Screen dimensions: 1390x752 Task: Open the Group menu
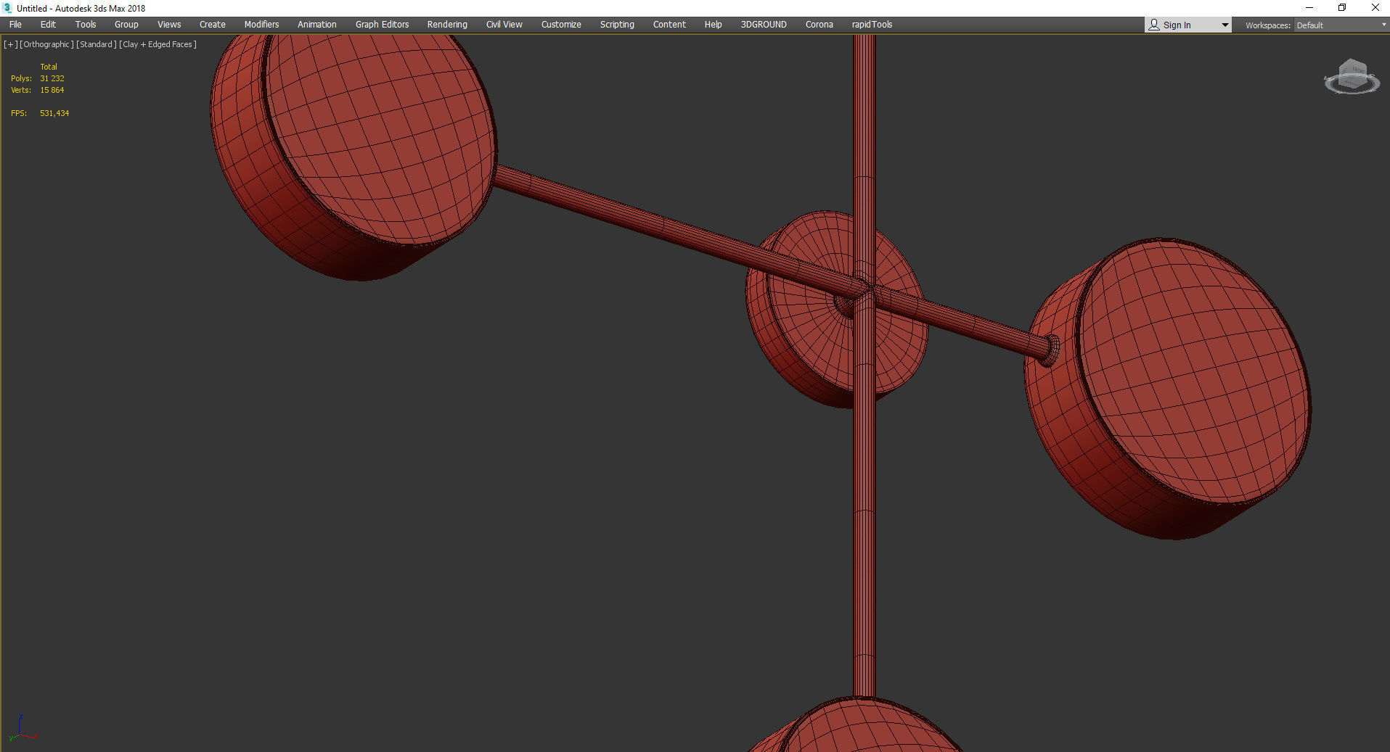pos(126,25)
